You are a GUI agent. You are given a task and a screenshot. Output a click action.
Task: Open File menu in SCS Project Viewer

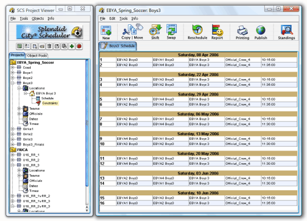pyautogui.click(x=13, y=18)
